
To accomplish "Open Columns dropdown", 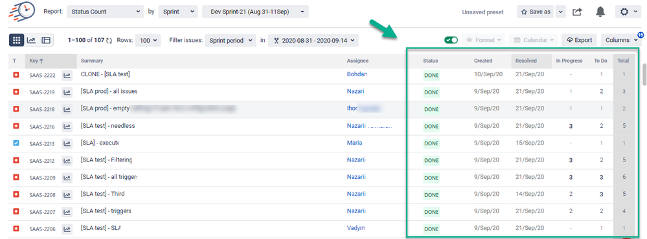I will click(x=620, y=40).
